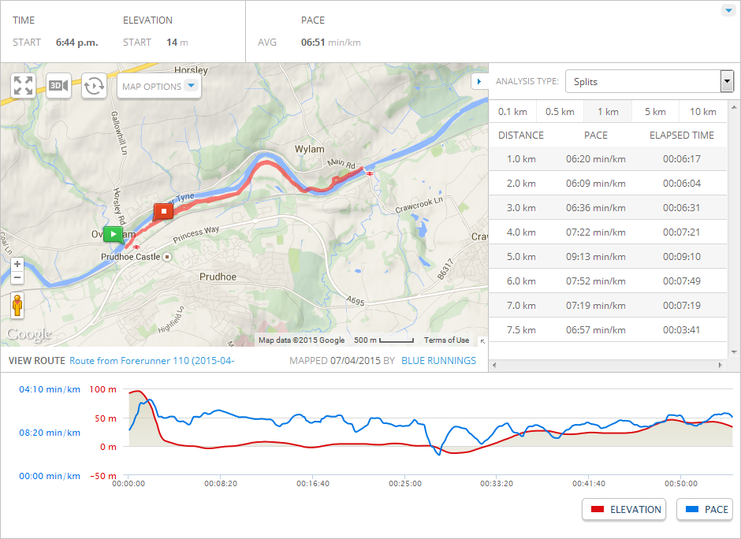Collapse the summary panel with top-right arrow
Screen dimensions: 741x539
tap(728, 10)
